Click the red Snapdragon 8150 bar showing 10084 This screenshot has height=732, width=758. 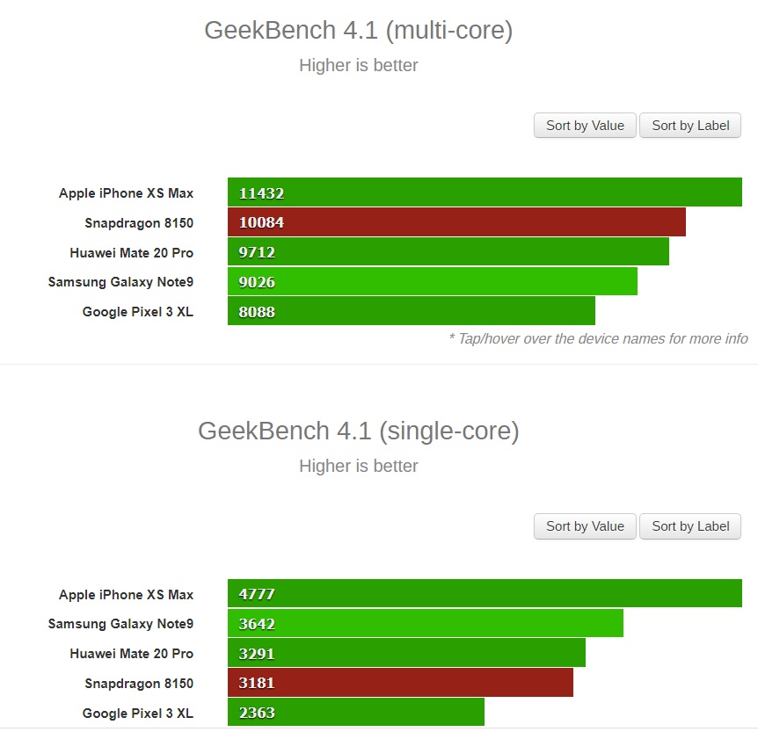click(457, 222)
